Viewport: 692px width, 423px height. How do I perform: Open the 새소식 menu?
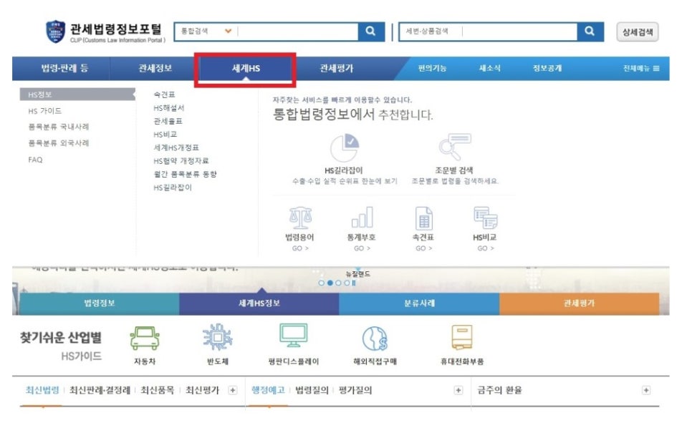tap(490, 69)
